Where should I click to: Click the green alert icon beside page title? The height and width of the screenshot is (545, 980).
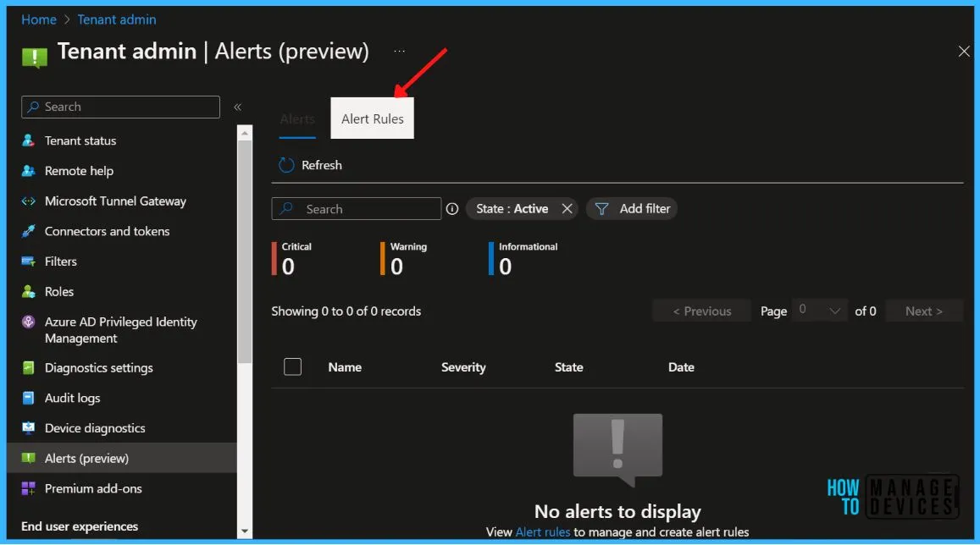click(35, 58)
